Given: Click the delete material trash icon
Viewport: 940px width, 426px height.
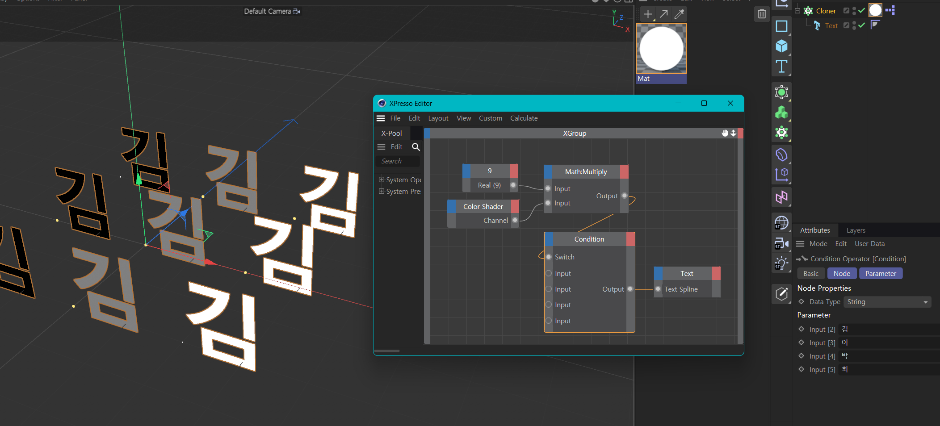Looking at the screenshot, I should coord(762,14).
